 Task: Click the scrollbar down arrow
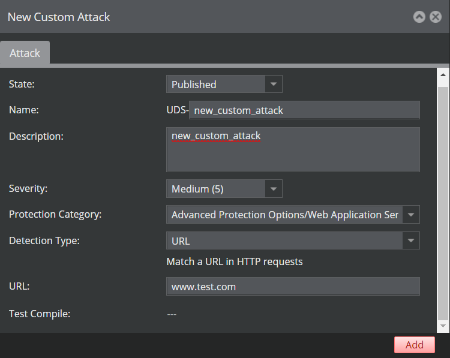(x=443, y=326)
